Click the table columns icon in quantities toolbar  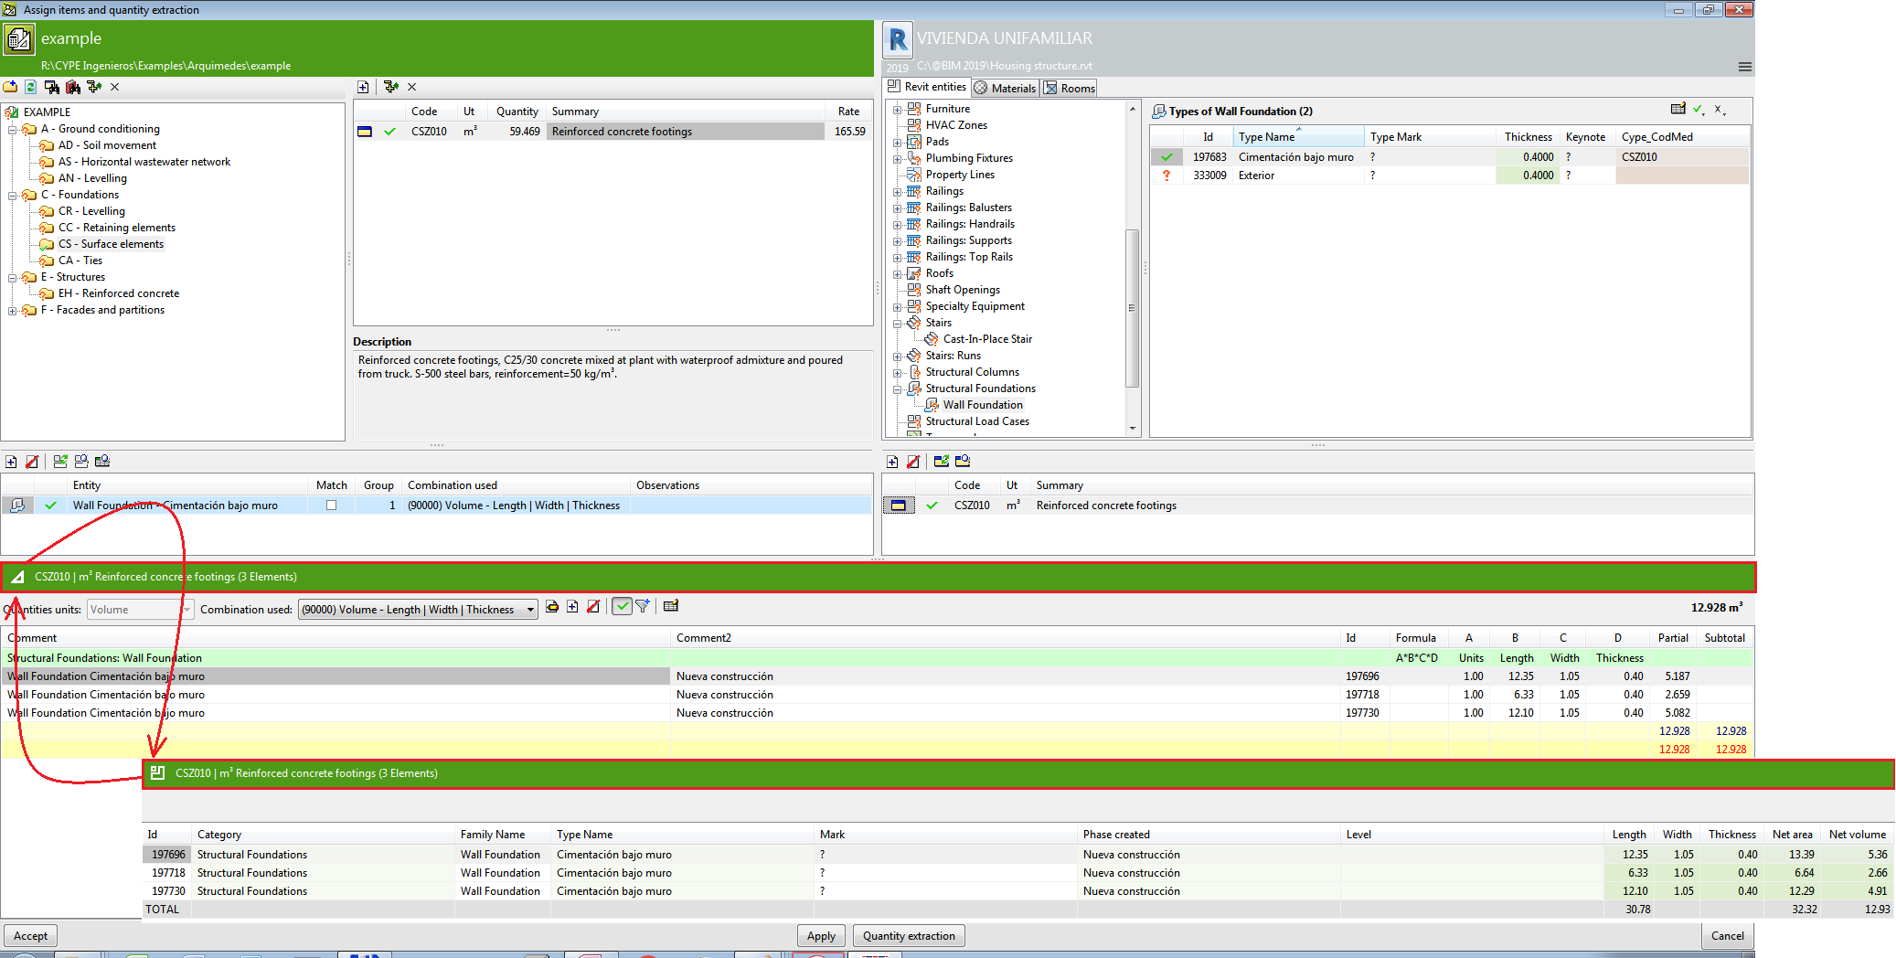(671, 606)
